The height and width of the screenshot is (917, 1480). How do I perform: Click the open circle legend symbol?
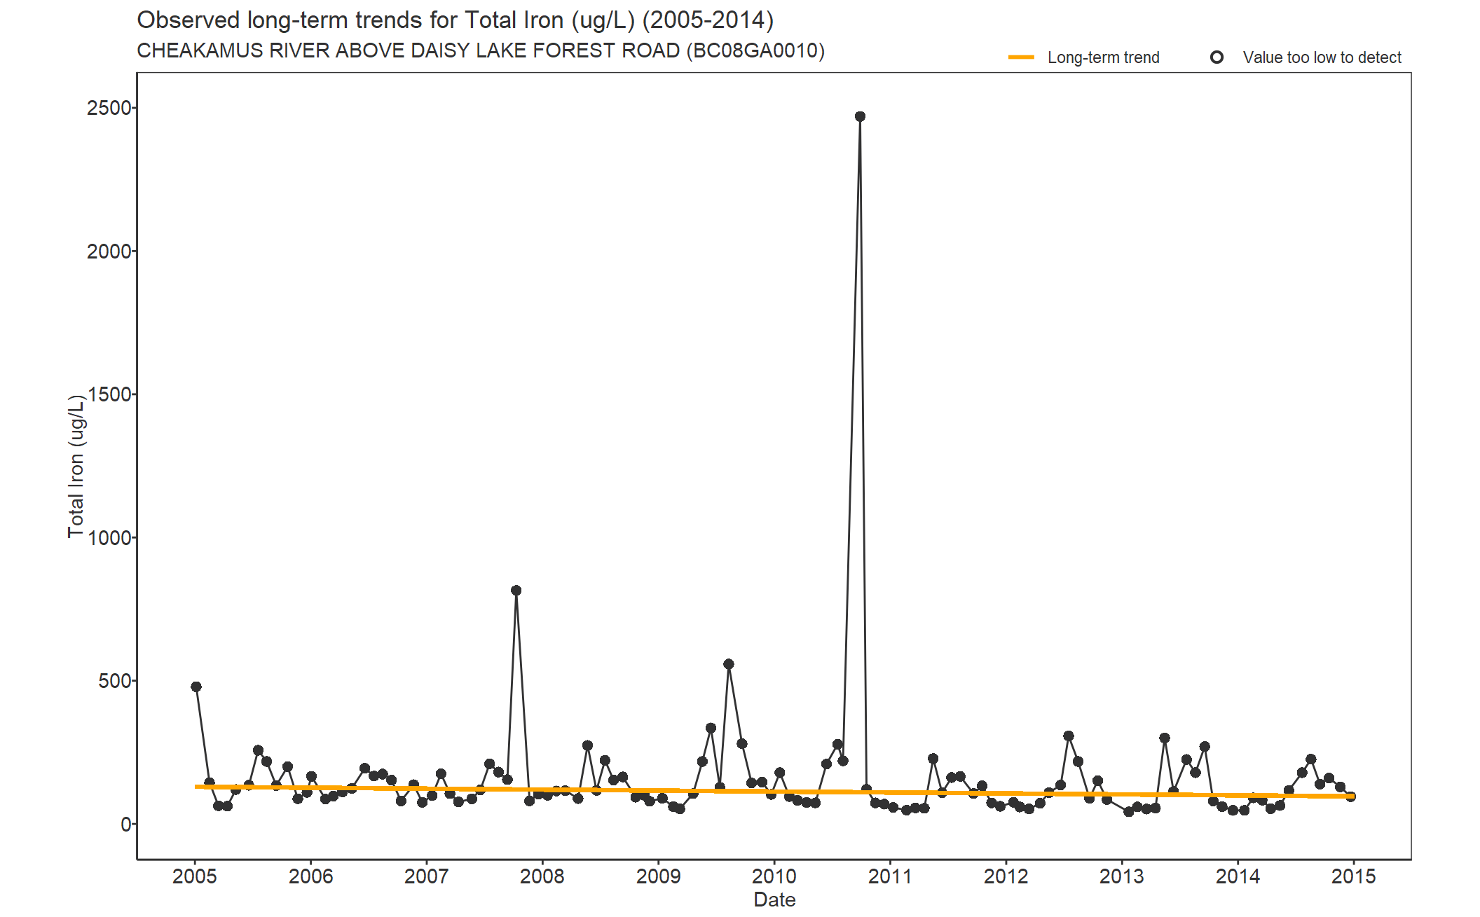tap(1217, 57)
